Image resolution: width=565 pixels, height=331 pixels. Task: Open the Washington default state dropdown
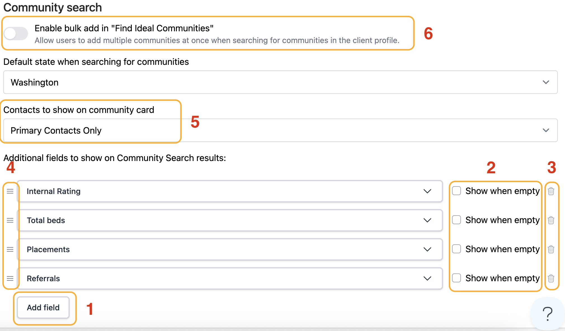[x=280, y=82]
